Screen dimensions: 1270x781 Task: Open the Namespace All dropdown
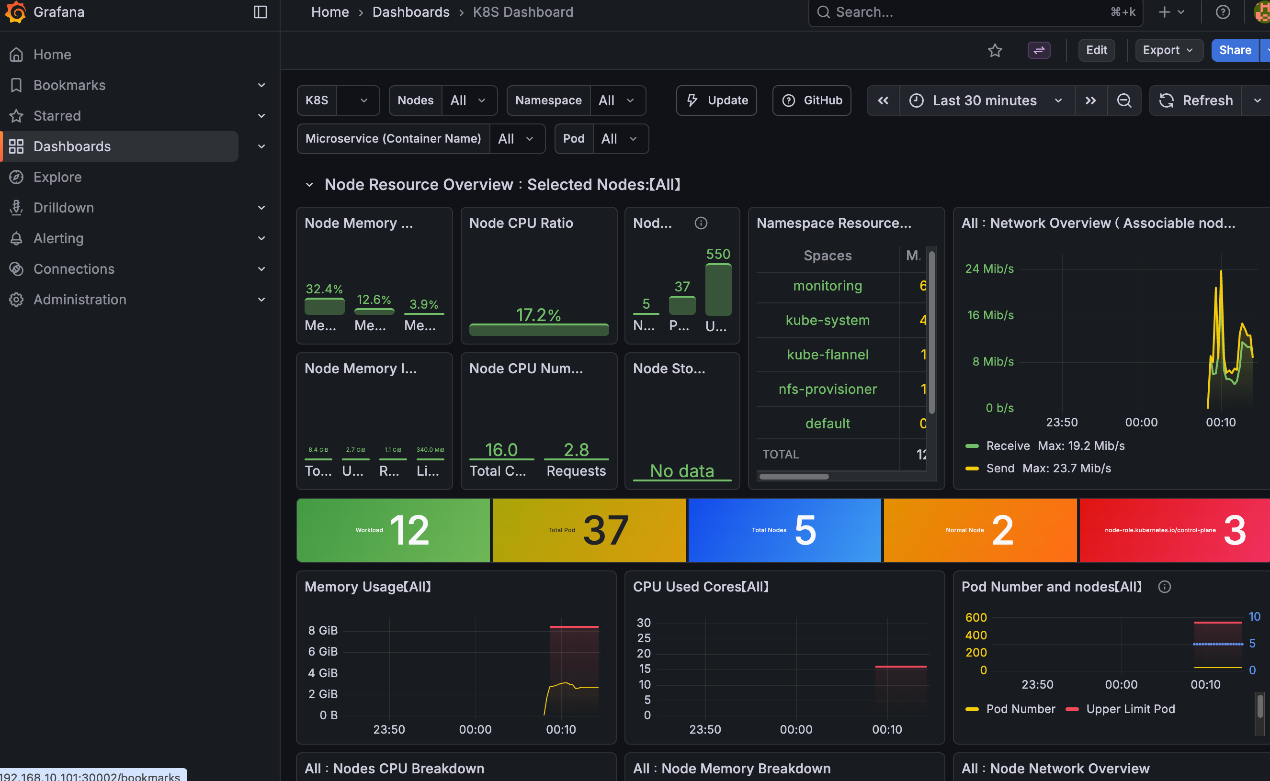click(617, 100)
